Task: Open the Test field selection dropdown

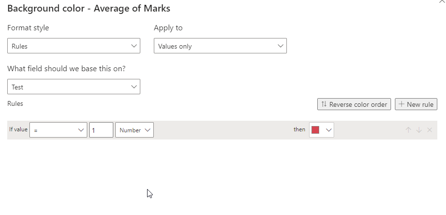Action: [x=74, y=87]
